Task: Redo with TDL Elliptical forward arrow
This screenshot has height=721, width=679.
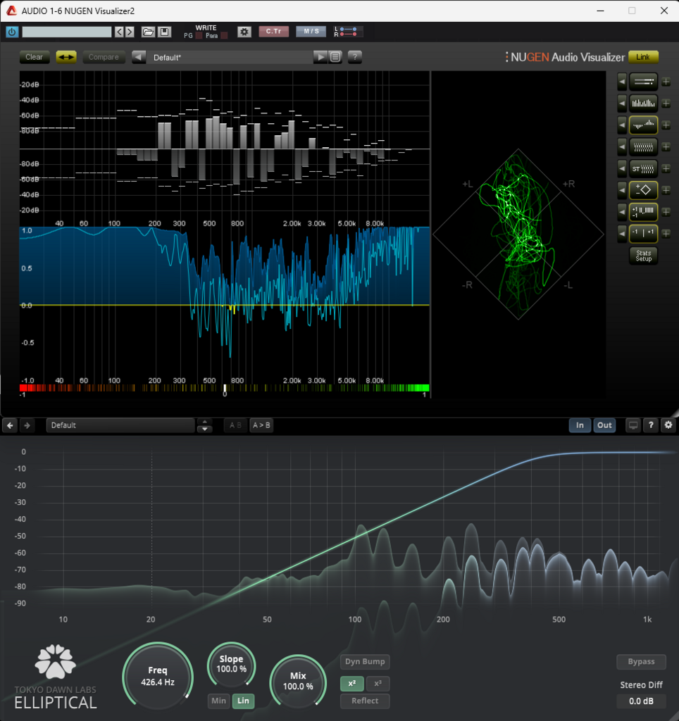Action: pos(27,425)
